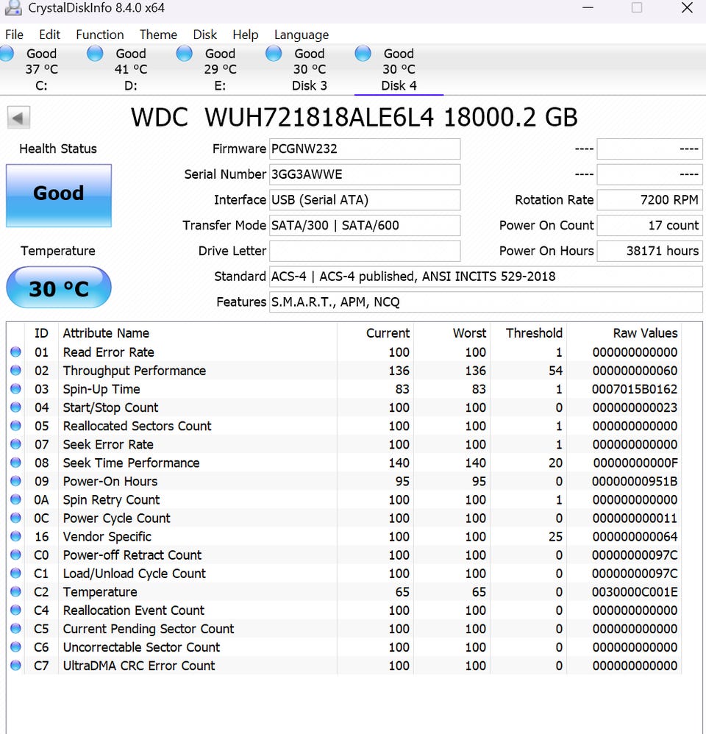Open the Language menu
Screen dimensions: 706x734
tap(302, 35)
